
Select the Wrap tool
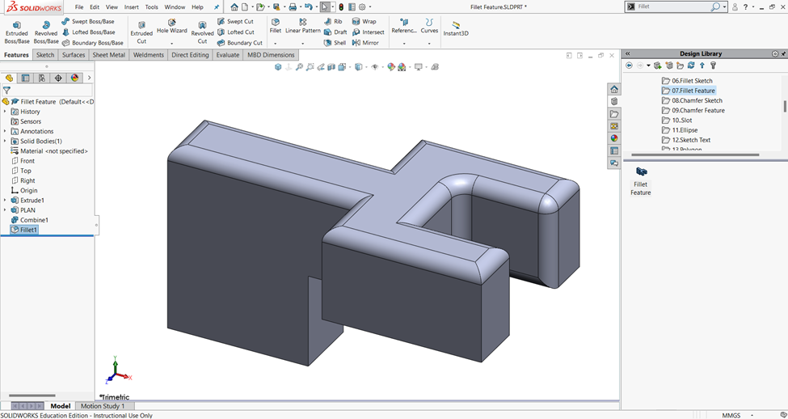click(x=365, y=22)
